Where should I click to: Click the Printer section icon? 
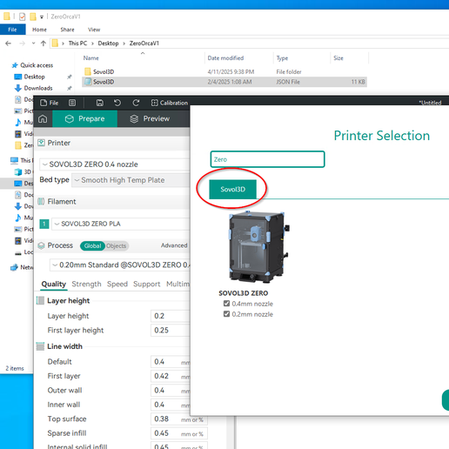(x=42, y=143)
